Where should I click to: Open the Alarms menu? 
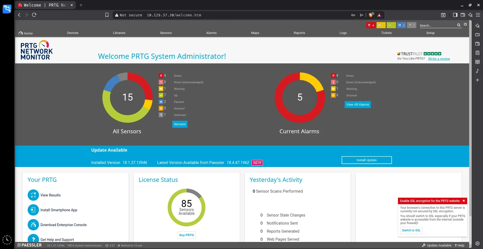point(211,33)
